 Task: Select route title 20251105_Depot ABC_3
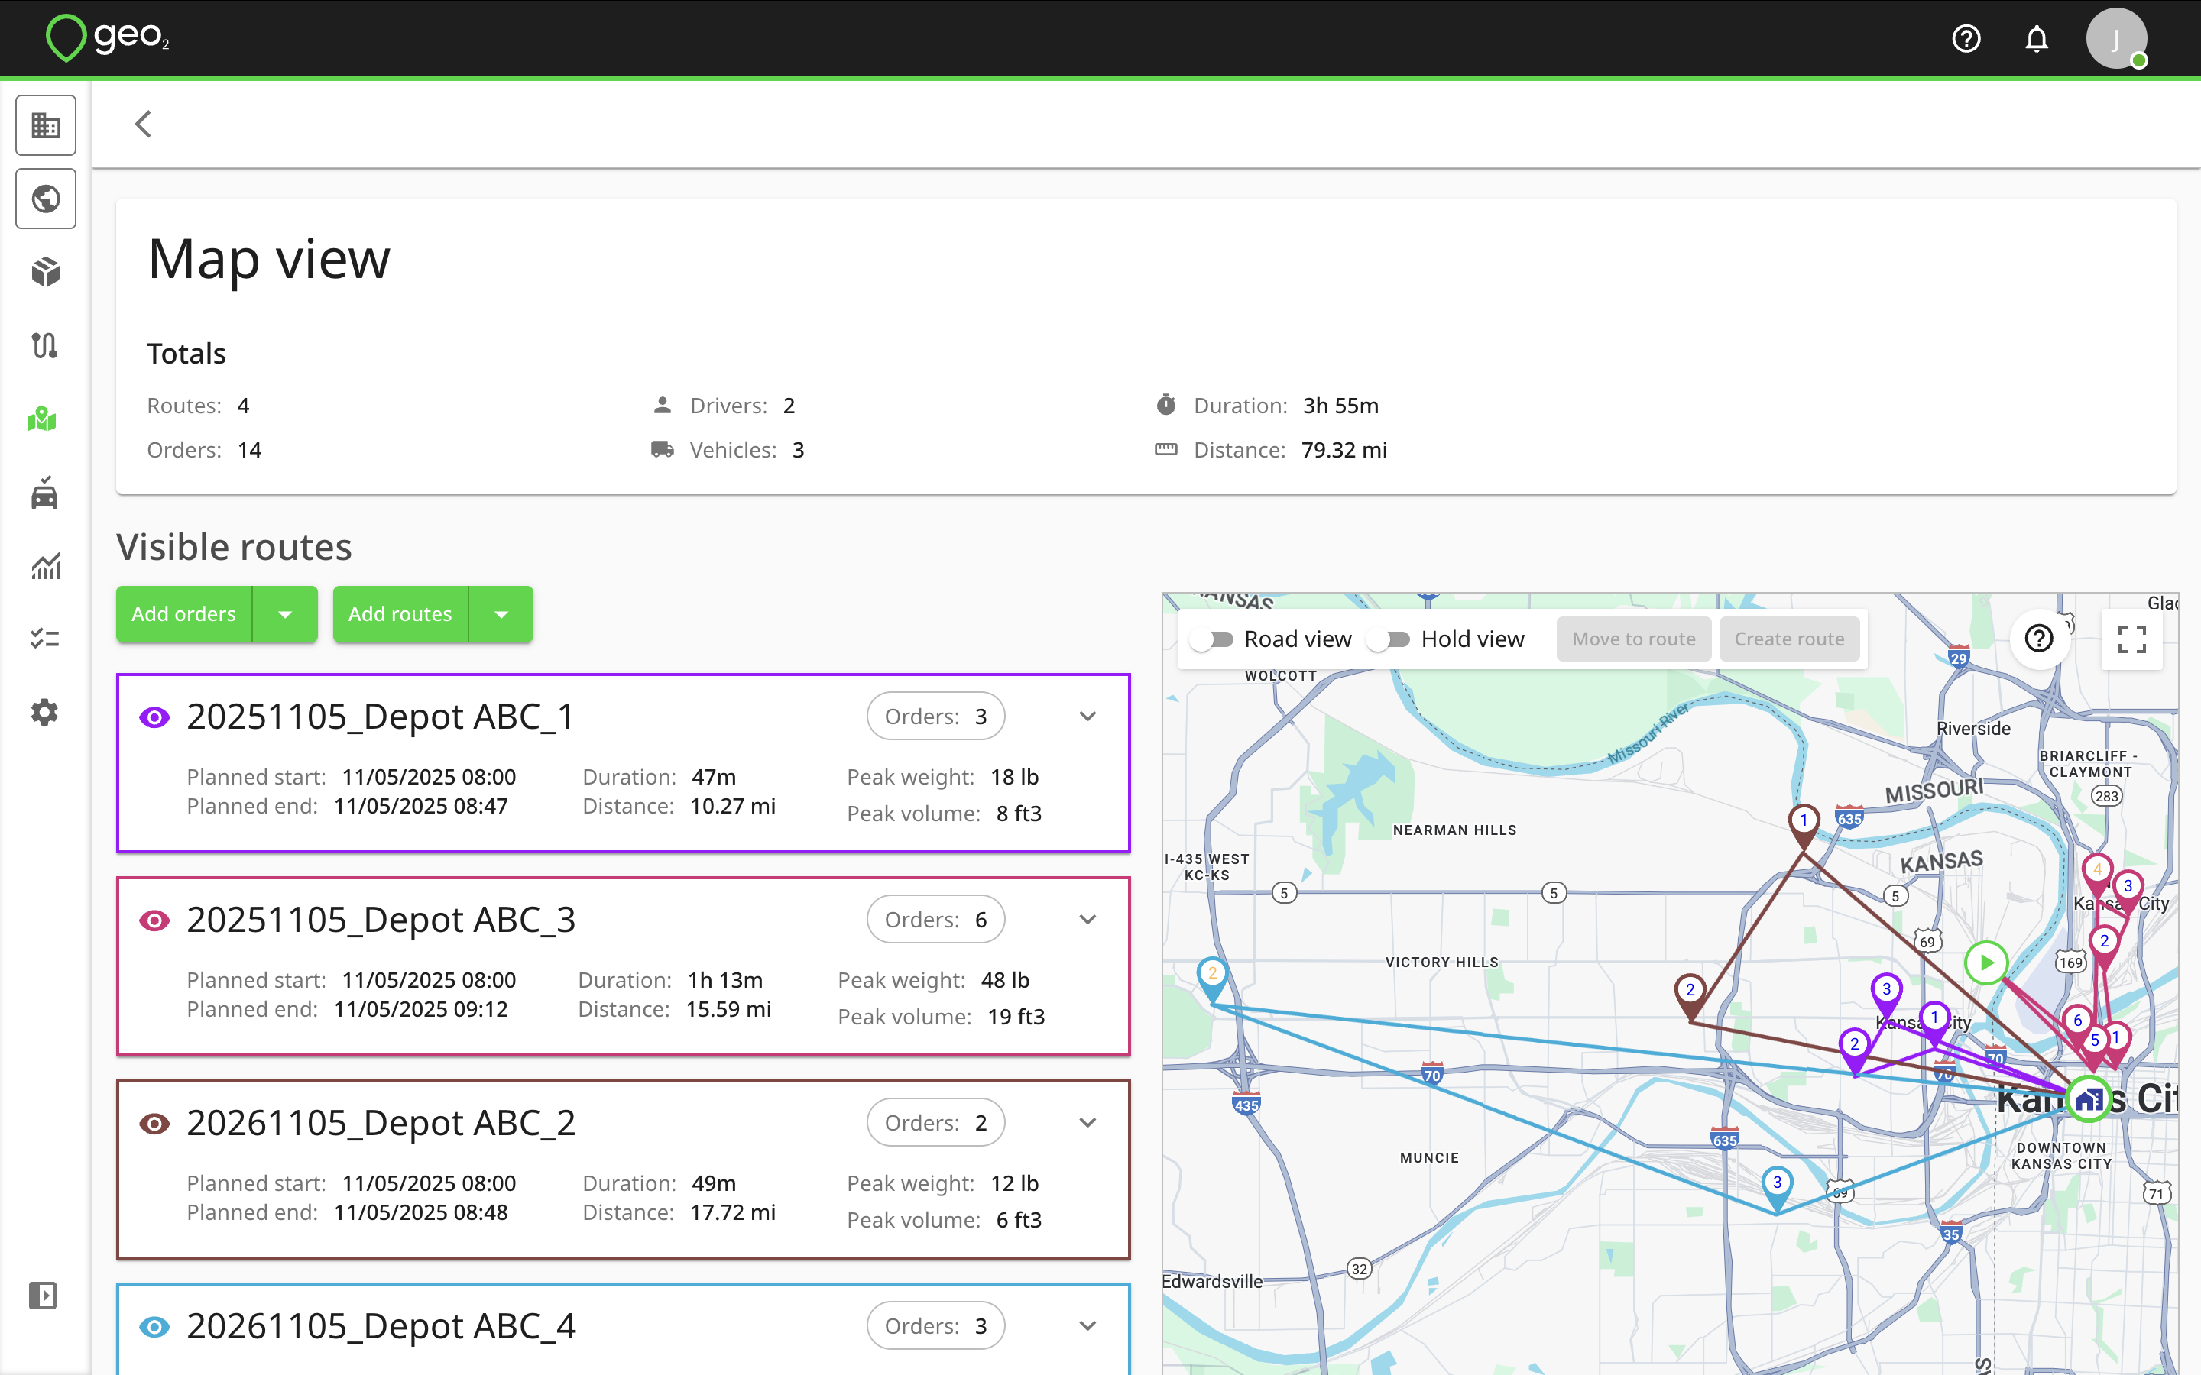[381, 920]
